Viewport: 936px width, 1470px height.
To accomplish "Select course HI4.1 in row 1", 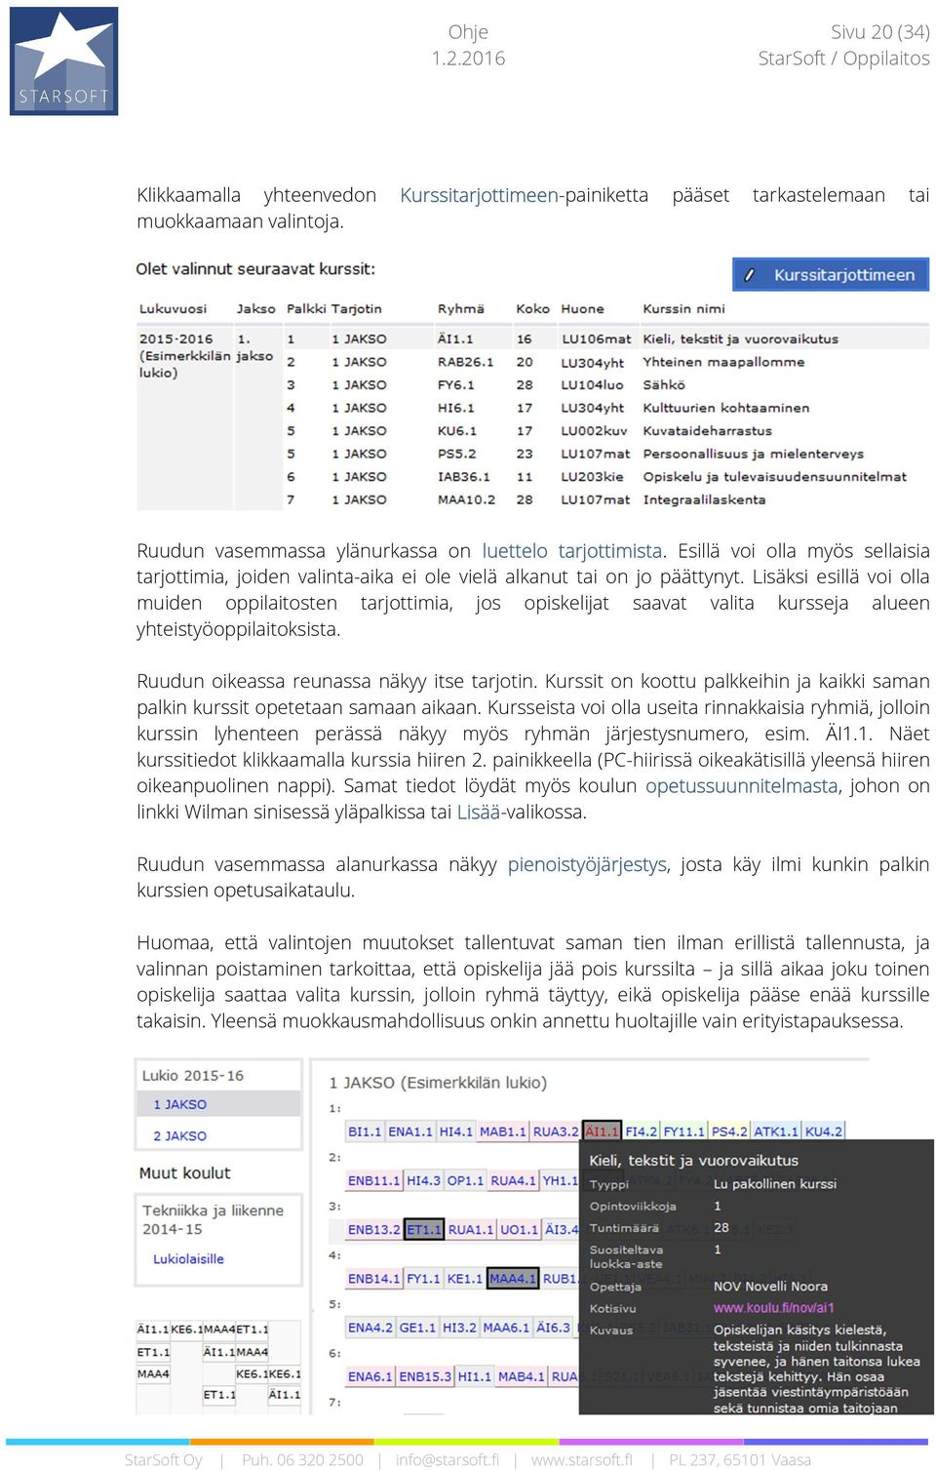I will click(455, 1132).
